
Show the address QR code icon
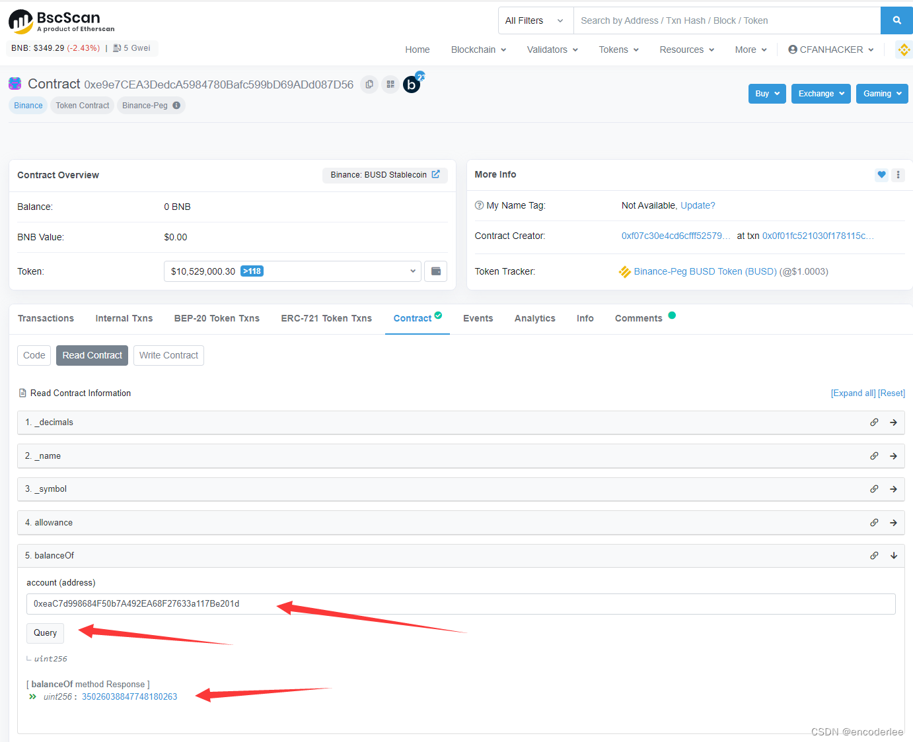click(x=390, y=84)
